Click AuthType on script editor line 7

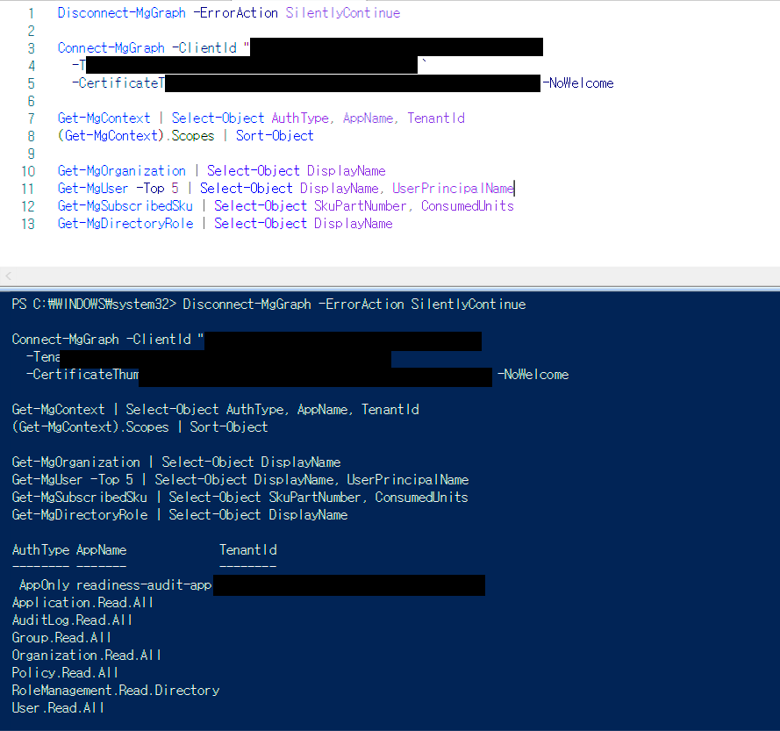click(x=300, y=118)
